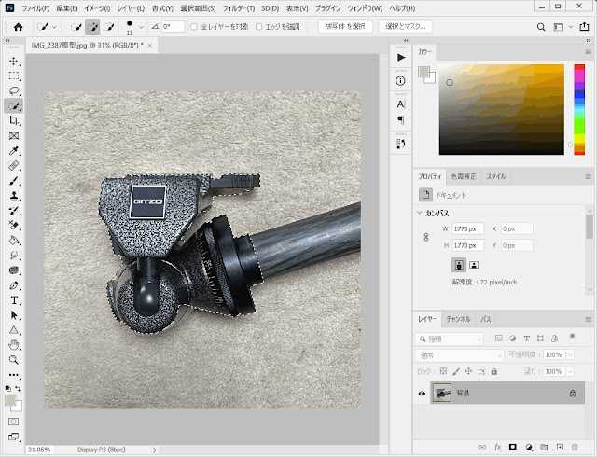
Task: Open the Info panel icon
Action: 400,81
